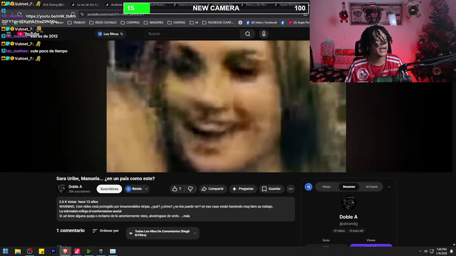Open the Doble A channel name link
Viewport: 456px width, 256px height.
pos(75,187)
